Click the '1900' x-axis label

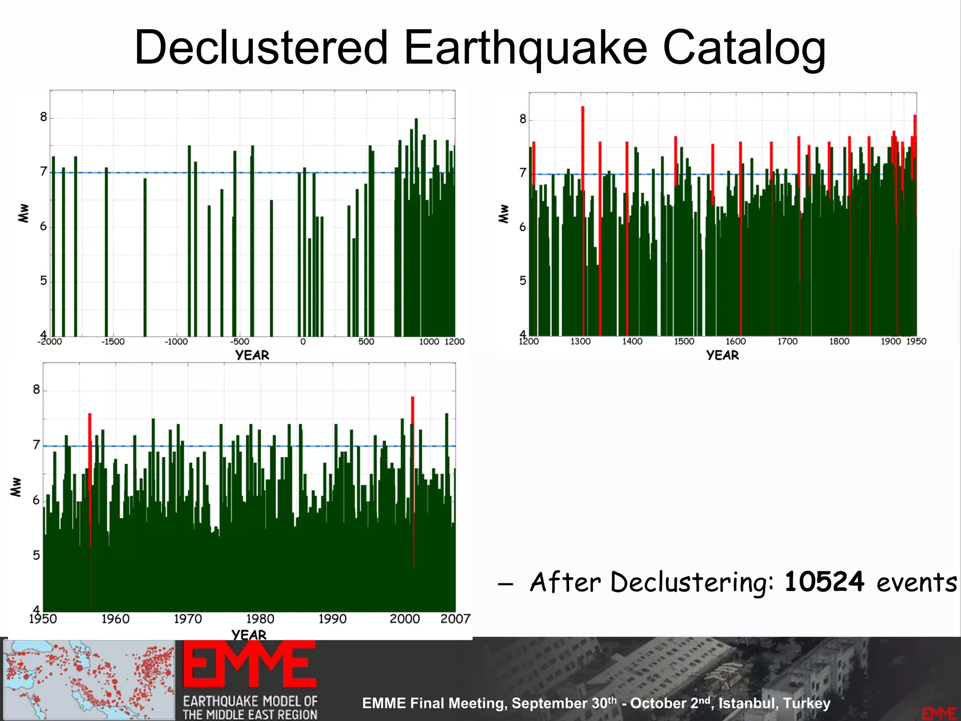(x=891, y=341)
